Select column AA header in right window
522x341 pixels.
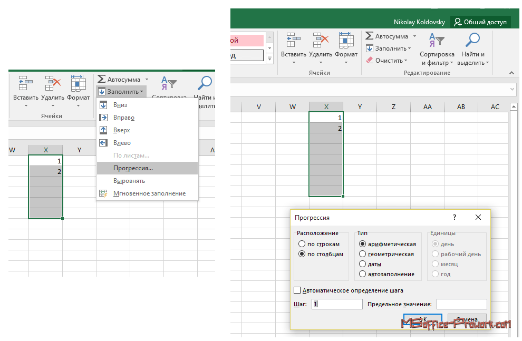(428, 106)
